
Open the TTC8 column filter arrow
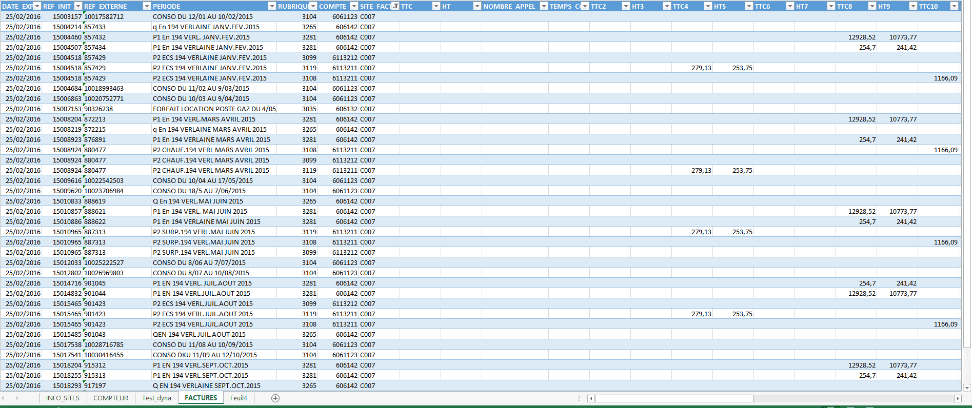872,6
